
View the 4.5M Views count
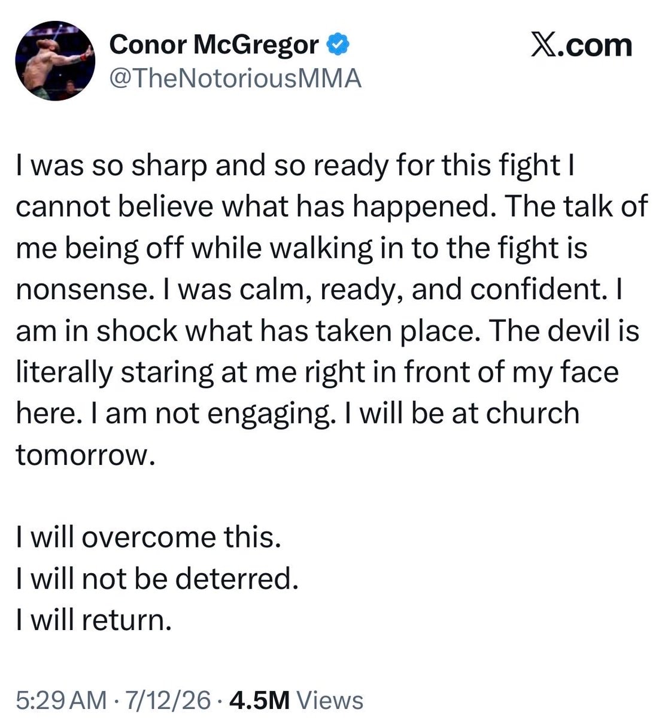pos(296,700)
